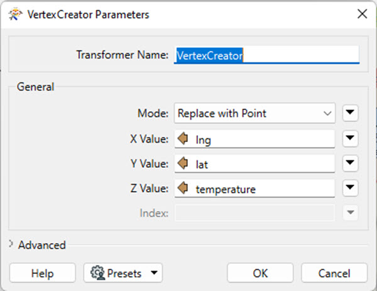The height and width of the screenshot is (291, 377).
Task: Click the 'Y Value:' label
Action: [x=150, y=163]
